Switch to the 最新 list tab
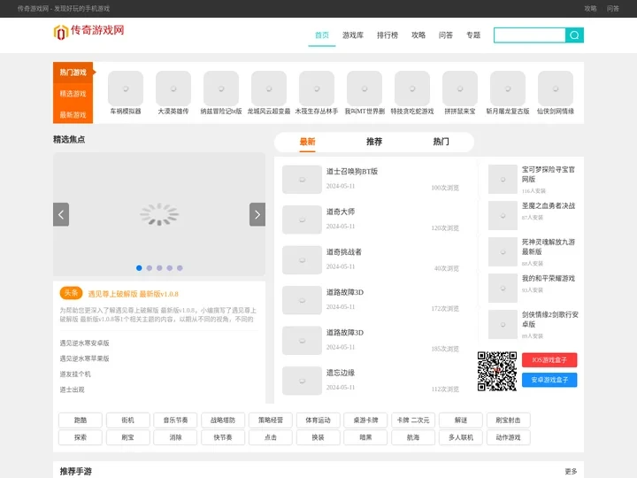 pos(308,142)
